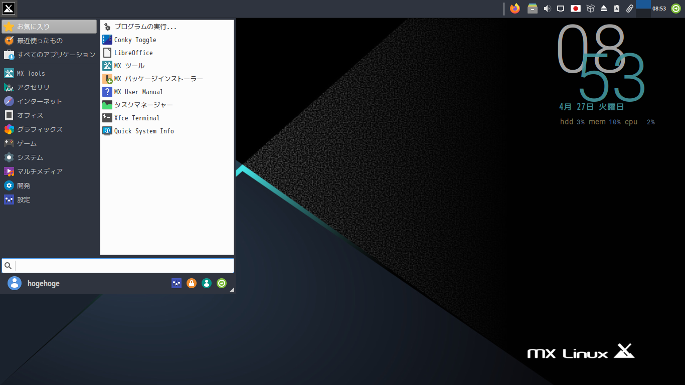Open the battery power manager icon

[x=617, y=9]
